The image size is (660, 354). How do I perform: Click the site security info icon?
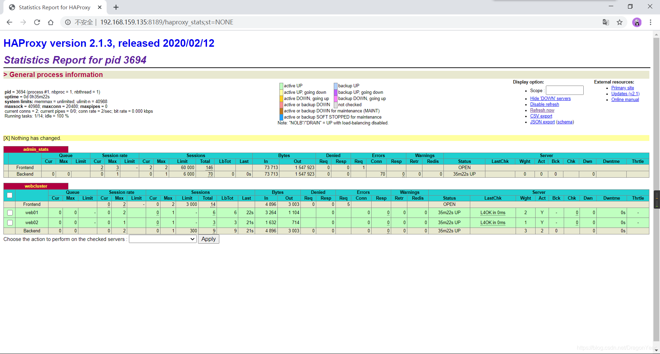[68, 22]
